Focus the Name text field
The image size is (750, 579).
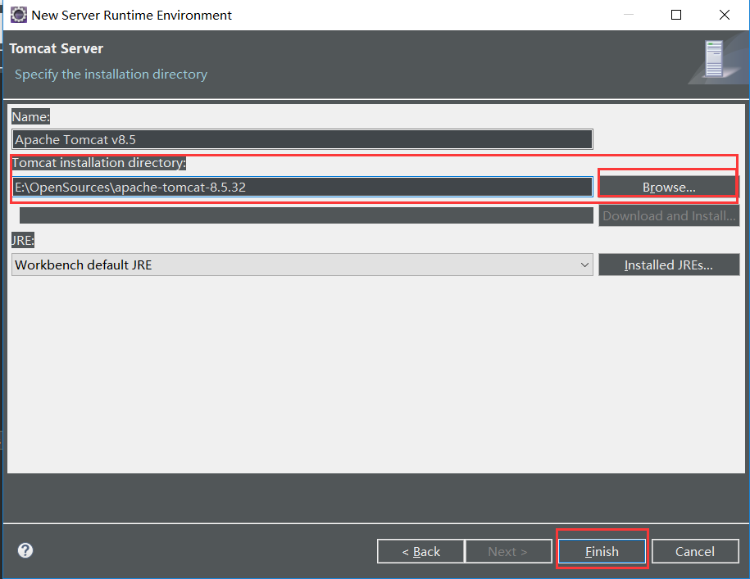302,139
